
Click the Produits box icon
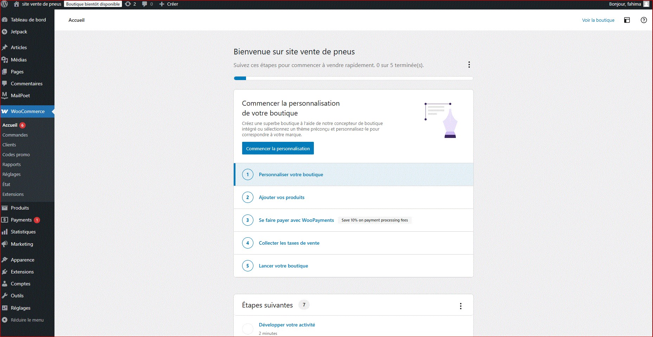5,208
